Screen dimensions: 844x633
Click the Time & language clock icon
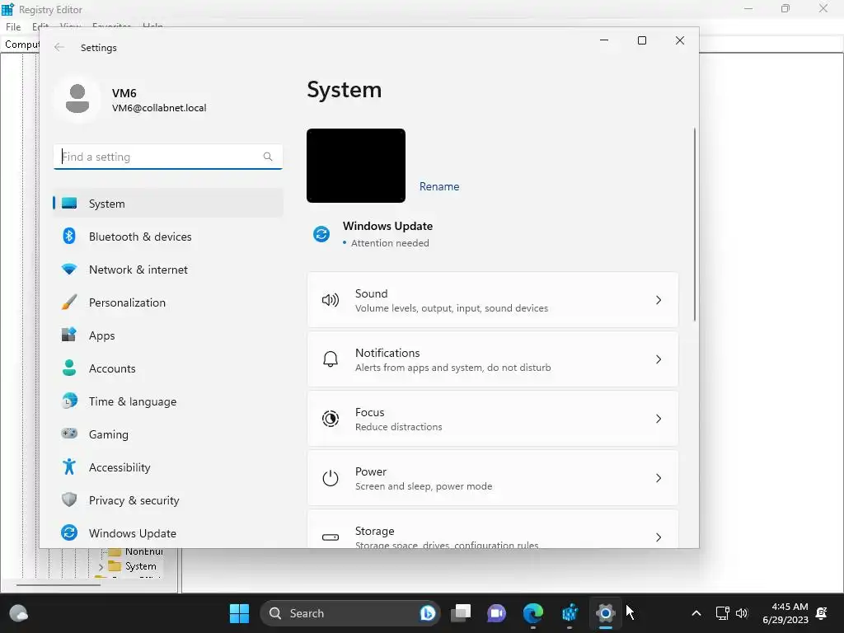point(69,401)
